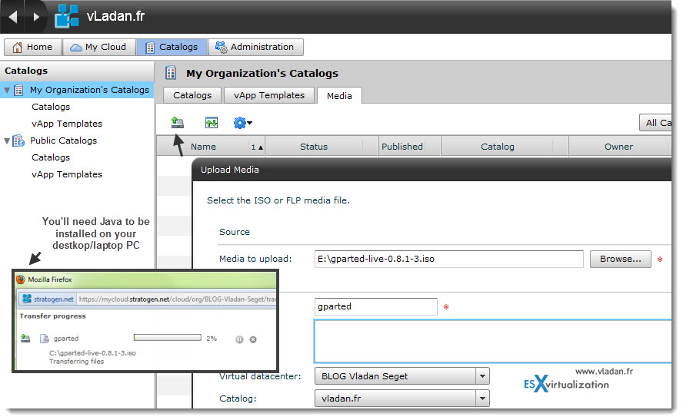683x420 pixels.
Task: Click the gparted transfer progress bar
Action: pos(167,338)
